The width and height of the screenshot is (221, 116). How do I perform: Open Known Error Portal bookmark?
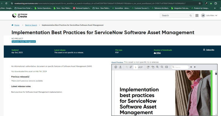pos(23,8)
